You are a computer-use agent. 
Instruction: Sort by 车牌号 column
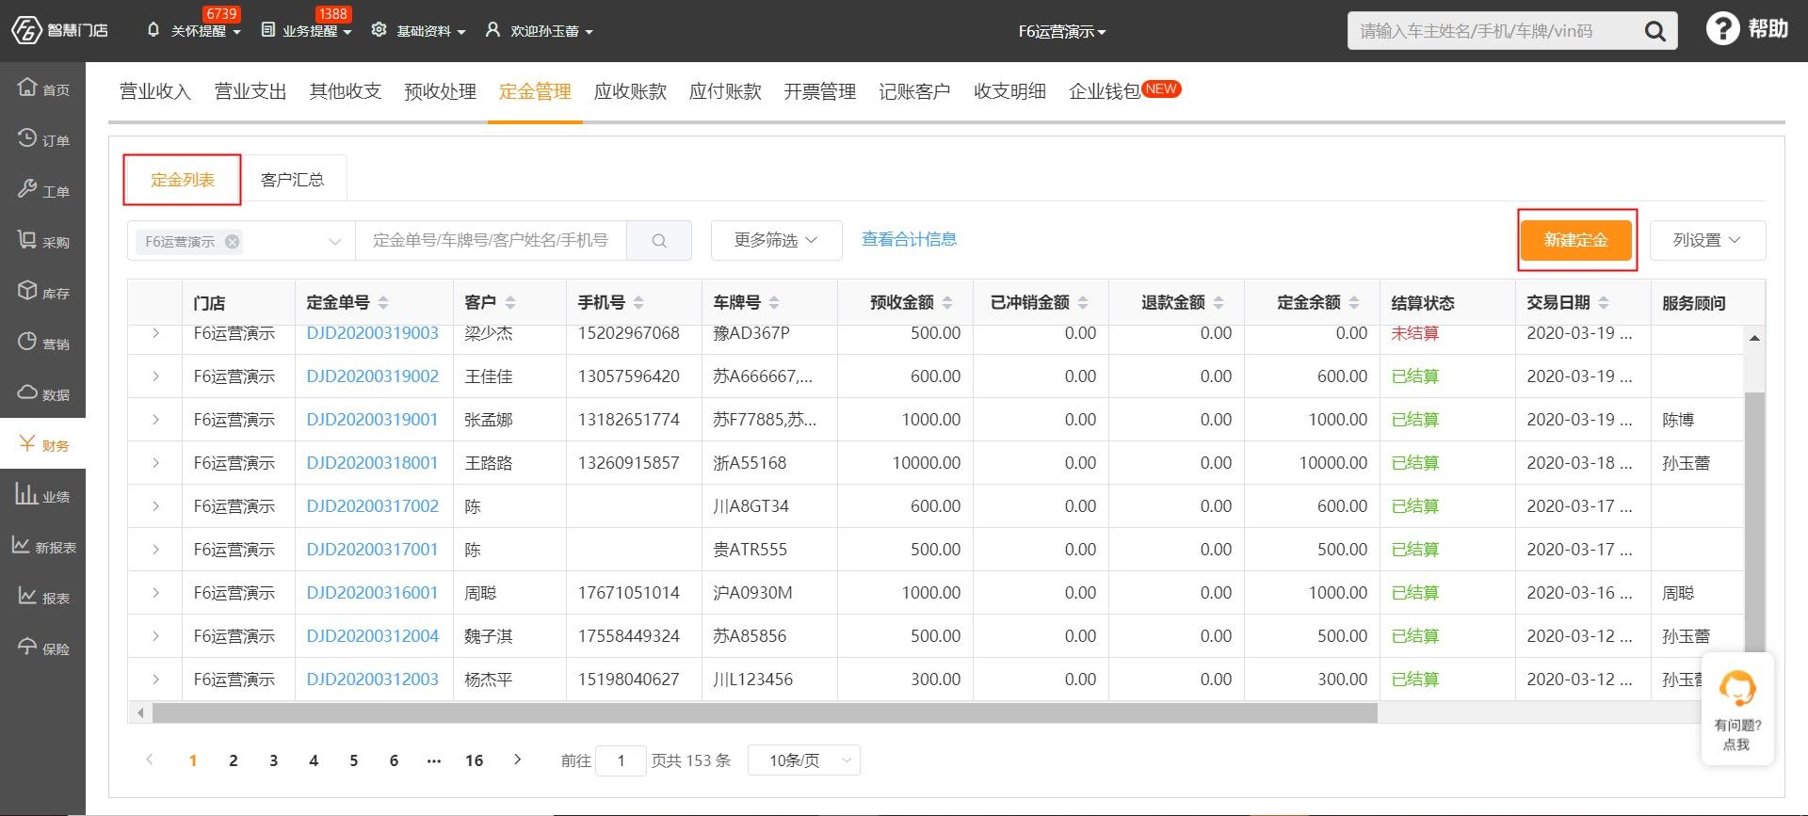[774, 303]
